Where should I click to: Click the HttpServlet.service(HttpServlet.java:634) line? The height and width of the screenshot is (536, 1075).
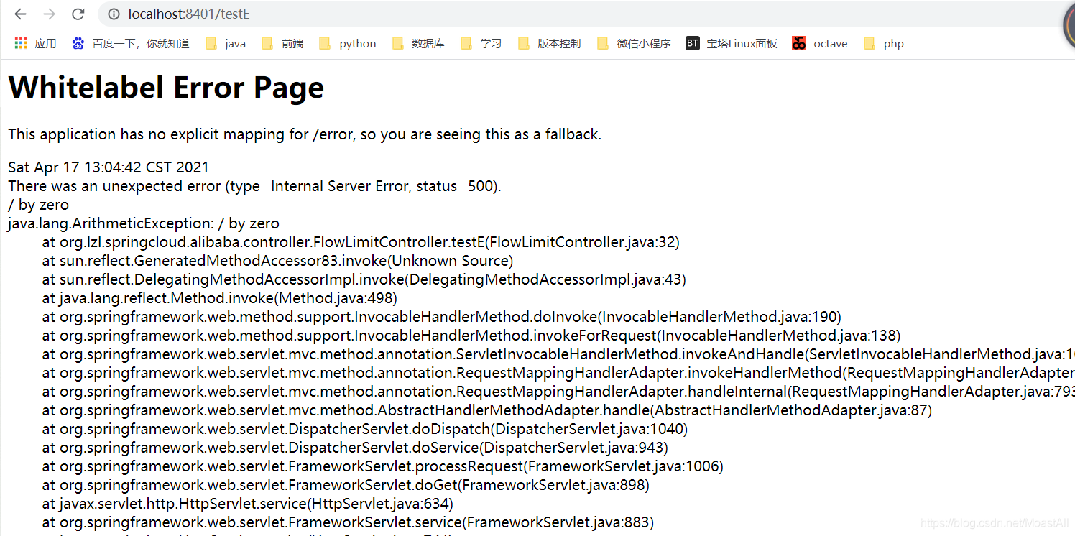coord(248,504)
